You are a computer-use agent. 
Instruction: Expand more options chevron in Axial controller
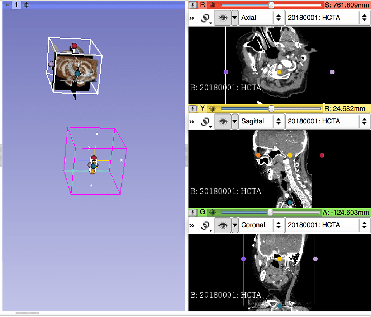coord(192,18)
